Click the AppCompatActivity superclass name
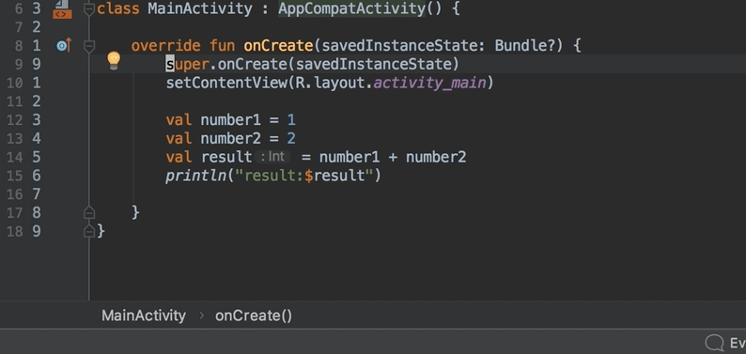The height and width of the screenshot is (354, 746). [351, 8]
